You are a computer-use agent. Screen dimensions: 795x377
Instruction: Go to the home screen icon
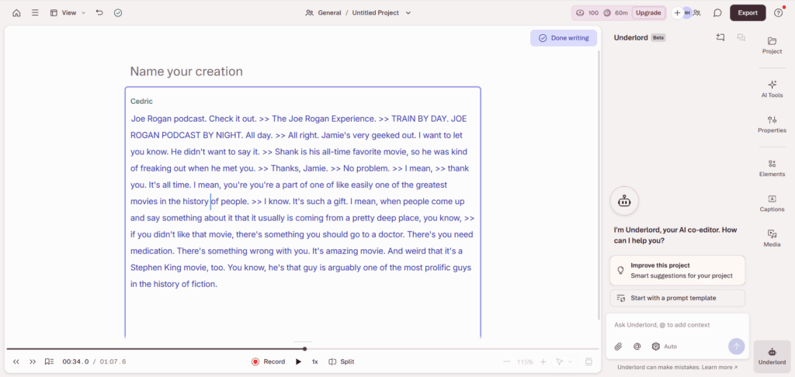(x=17, y=13)
